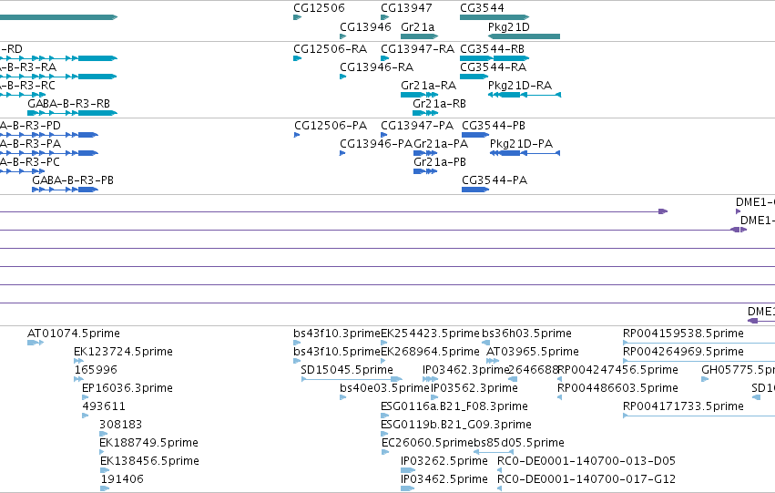Image resolution: width=775 pixels, height=493 pixels.
Task: Click the CG12506-PA protein label
Action: [330, 126]
